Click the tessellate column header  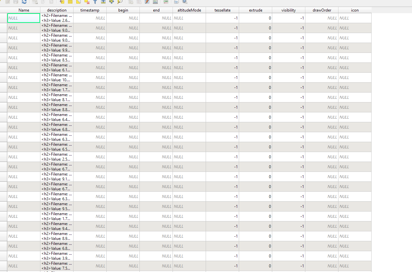point(223,10)
